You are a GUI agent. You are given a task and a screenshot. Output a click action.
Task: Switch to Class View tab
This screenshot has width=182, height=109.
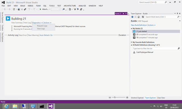tap(161, 98)
